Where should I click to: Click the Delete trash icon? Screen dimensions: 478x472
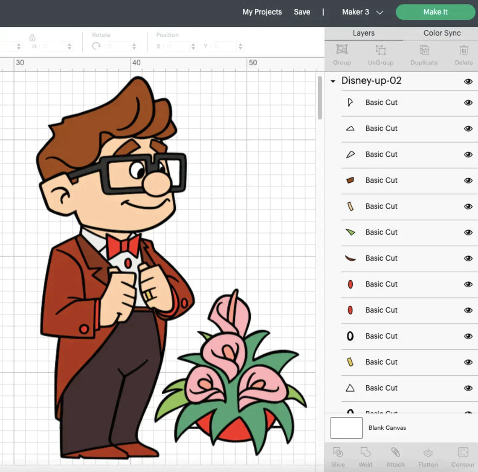pos(463,50)
